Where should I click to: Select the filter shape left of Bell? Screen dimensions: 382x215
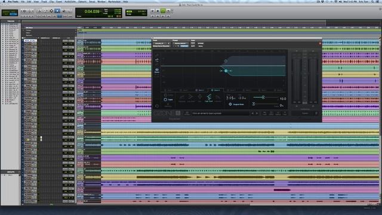(x=191, y=98)
